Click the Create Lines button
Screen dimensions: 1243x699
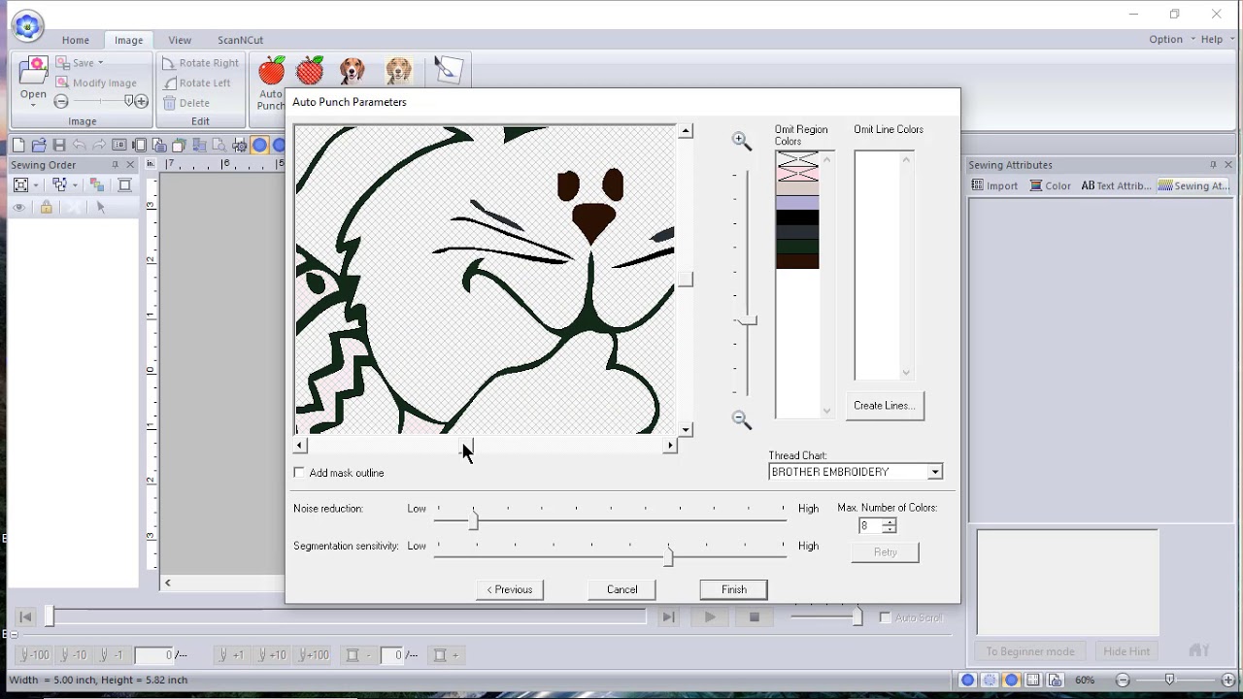(885, 406)
